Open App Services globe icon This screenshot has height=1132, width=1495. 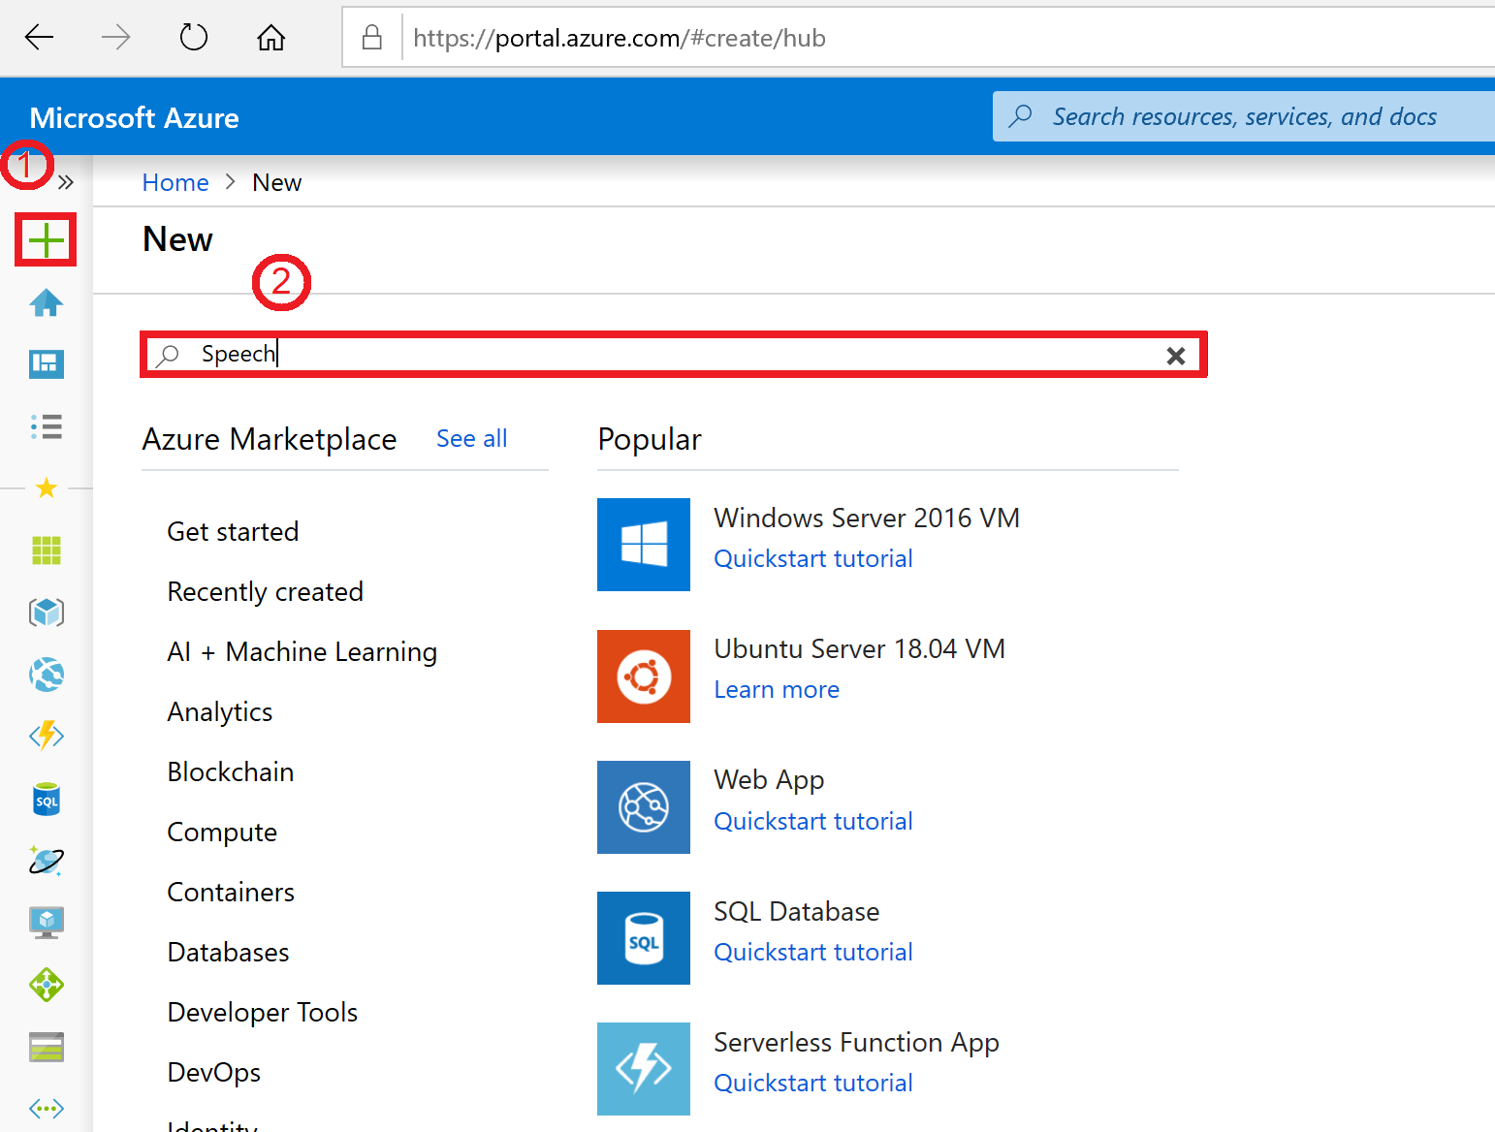(x=46, y=675)
